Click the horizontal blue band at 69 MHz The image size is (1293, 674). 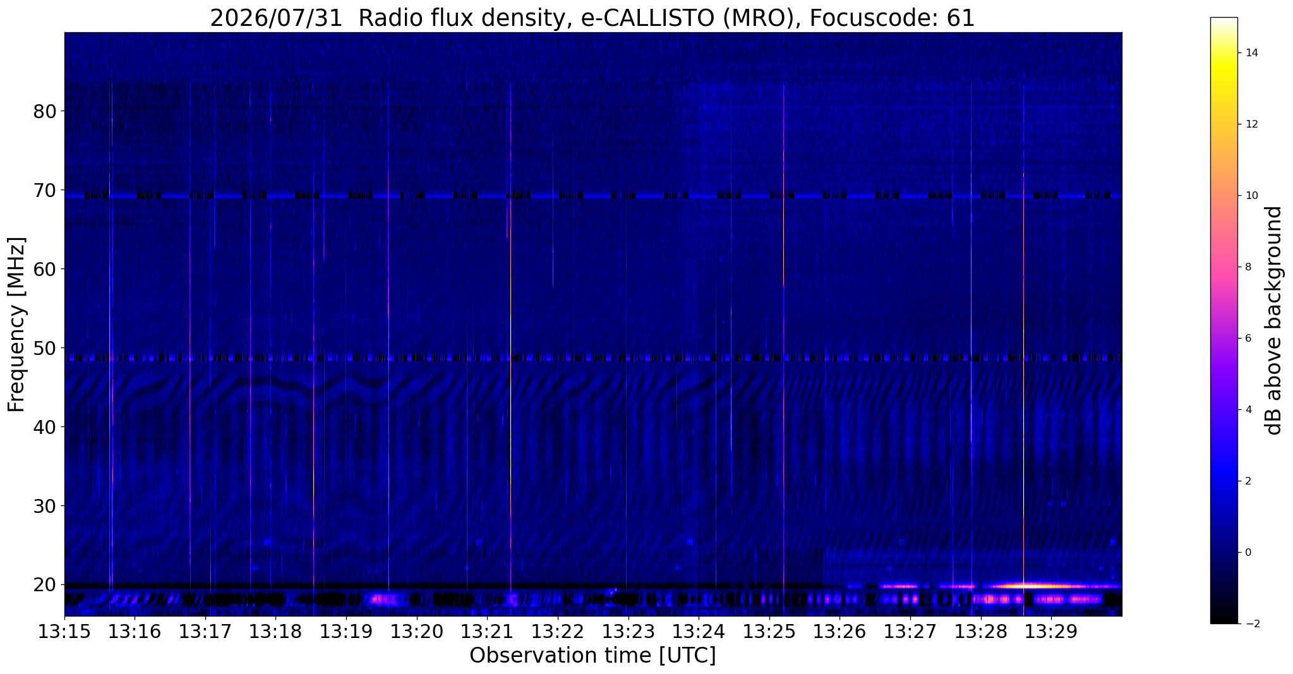pos(593,196)
